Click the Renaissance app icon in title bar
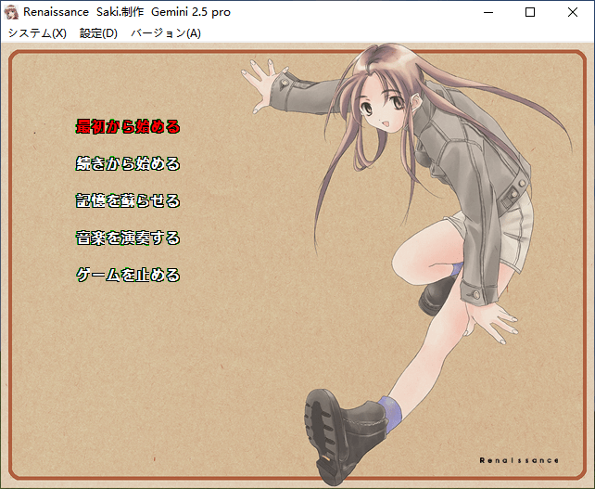 [x=12, y=12]
